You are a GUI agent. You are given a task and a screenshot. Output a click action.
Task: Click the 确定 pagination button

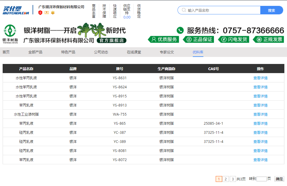point(279,179)
